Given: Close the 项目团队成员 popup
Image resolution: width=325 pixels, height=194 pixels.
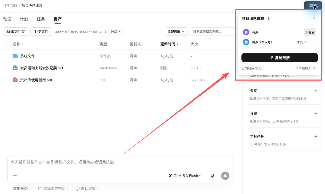Looking at the screenshot, I should pyautogui.click(x=314, y=18).
